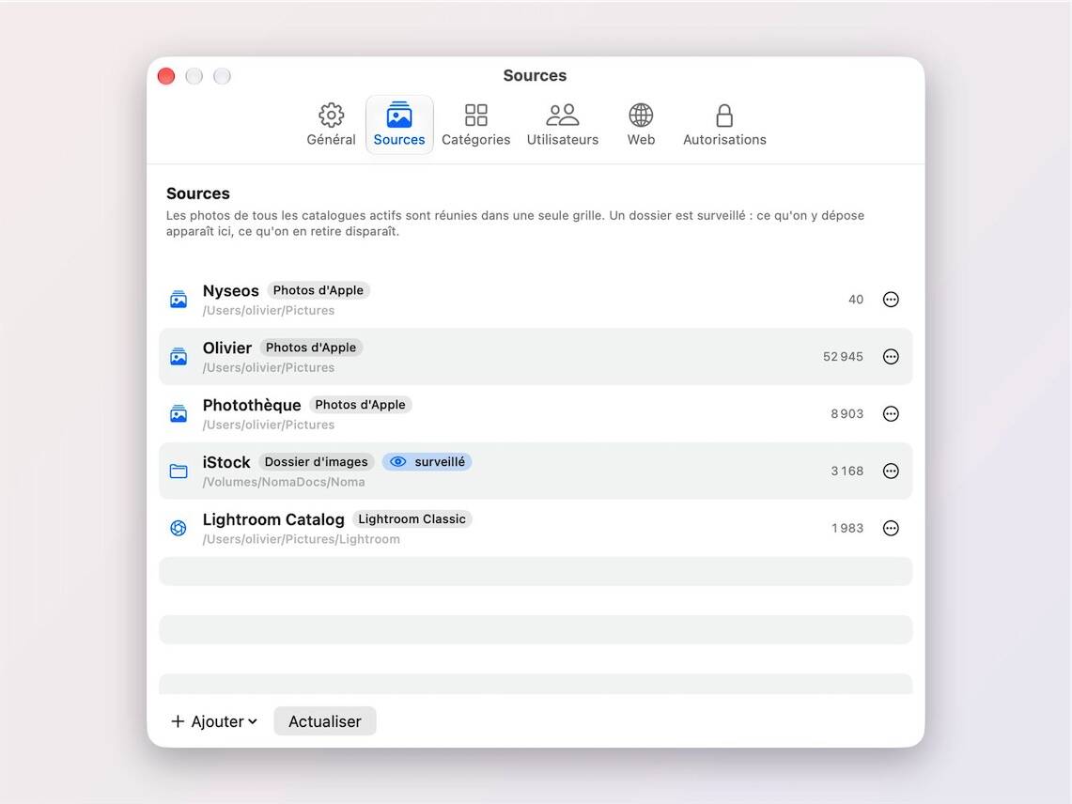Select the Nyseos source name
The image size is (1072, 804).
tap(231, 290)
